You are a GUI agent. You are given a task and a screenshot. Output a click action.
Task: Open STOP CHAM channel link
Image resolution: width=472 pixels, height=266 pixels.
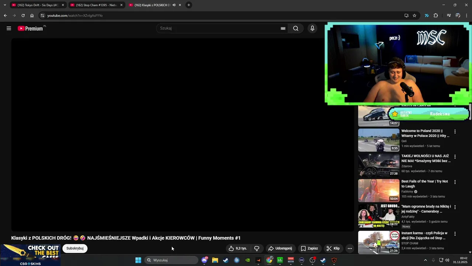tap(410, 243)
